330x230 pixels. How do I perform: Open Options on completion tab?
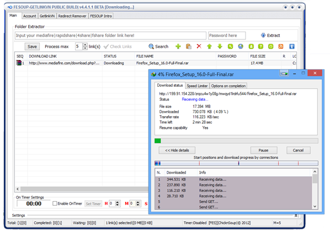(x=228, y=86)
